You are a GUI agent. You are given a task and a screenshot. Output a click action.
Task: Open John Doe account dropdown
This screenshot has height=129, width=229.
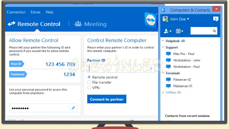coord(188,19)
